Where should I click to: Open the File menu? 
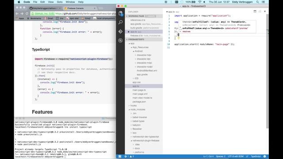35,2
